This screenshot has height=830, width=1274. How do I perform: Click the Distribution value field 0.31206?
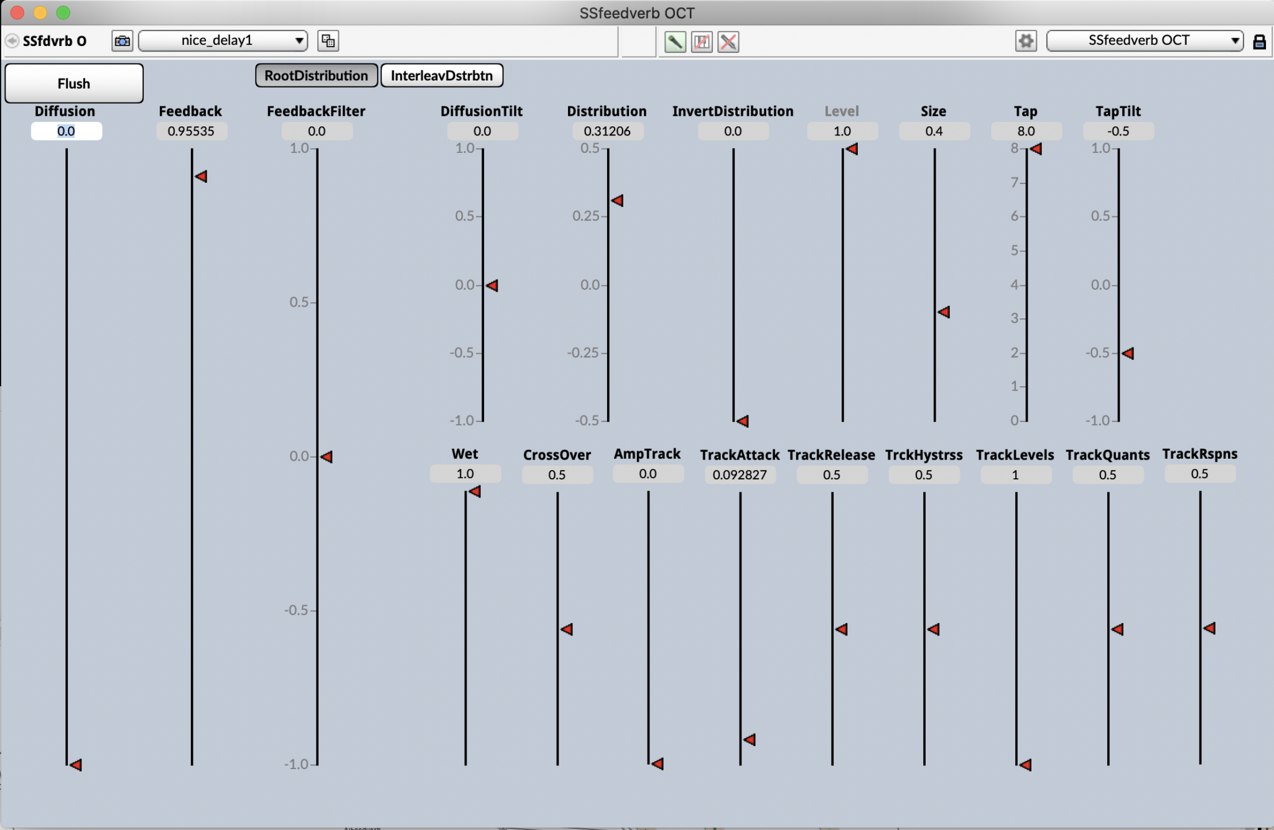click(x=607, y=131)
